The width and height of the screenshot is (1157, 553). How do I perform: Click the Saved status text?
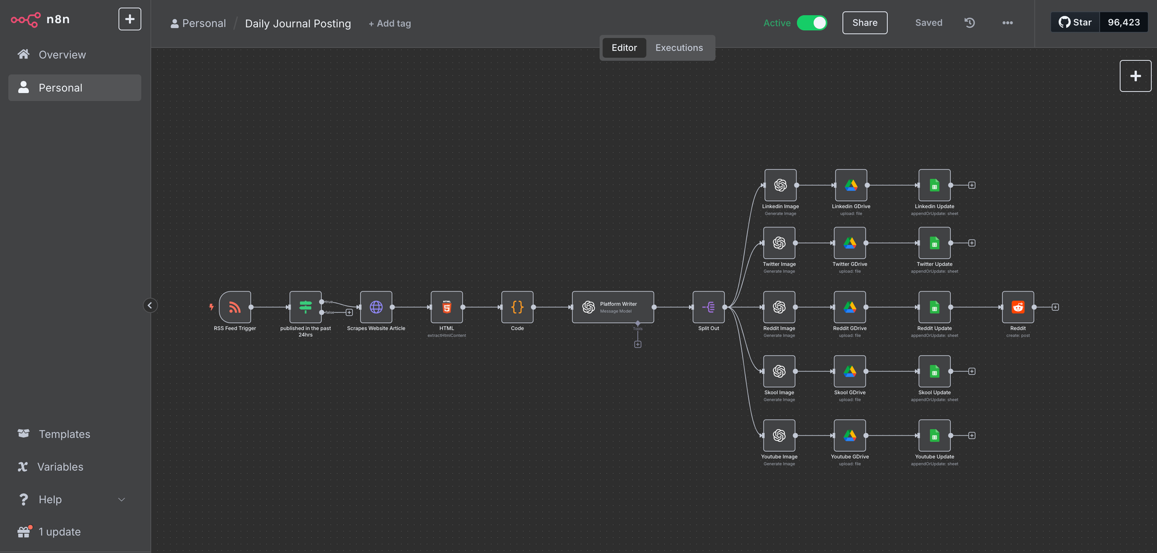tap(928, 23)
